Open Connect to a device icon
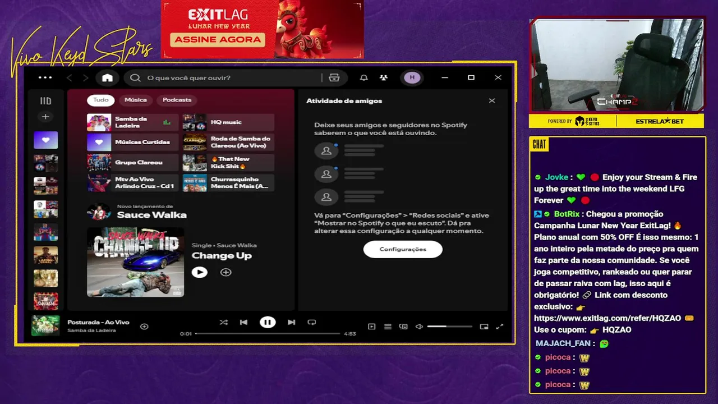This screenshot has width=718, height=404. click(403, 327)
